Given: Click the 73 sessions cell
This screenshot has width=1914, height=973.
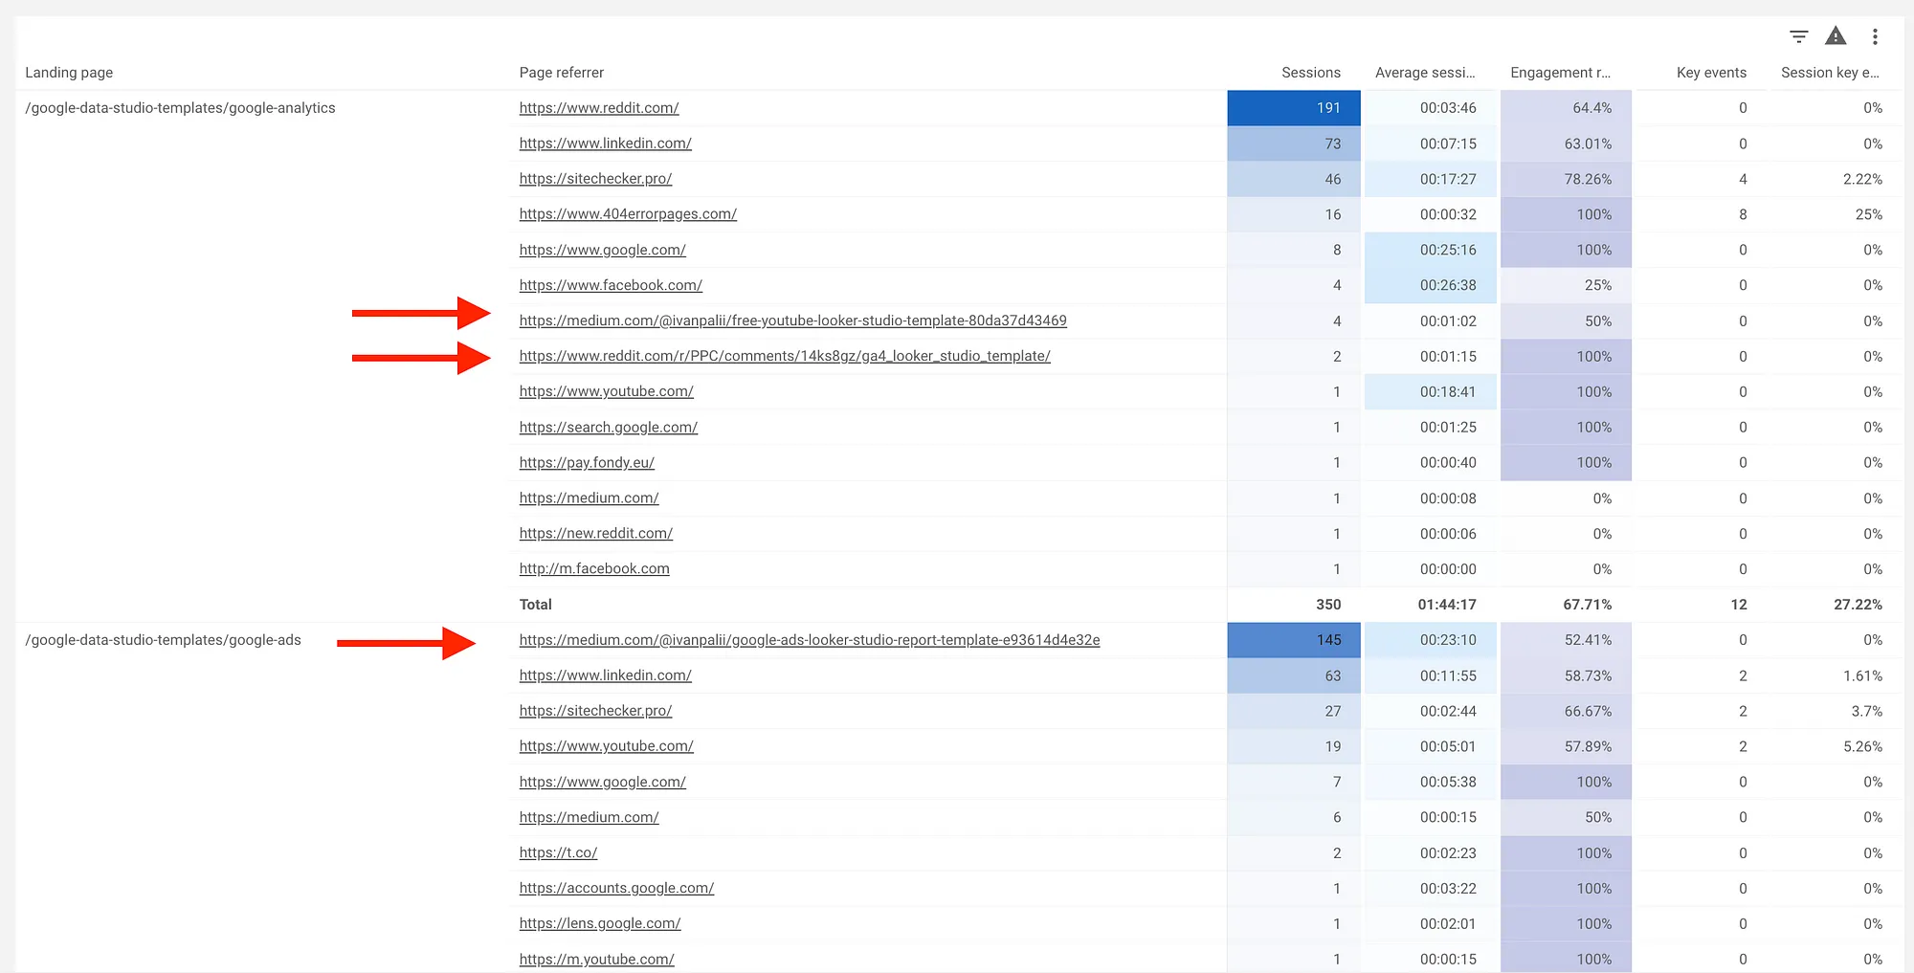Looking at the screenshot, I should 1294,144.
